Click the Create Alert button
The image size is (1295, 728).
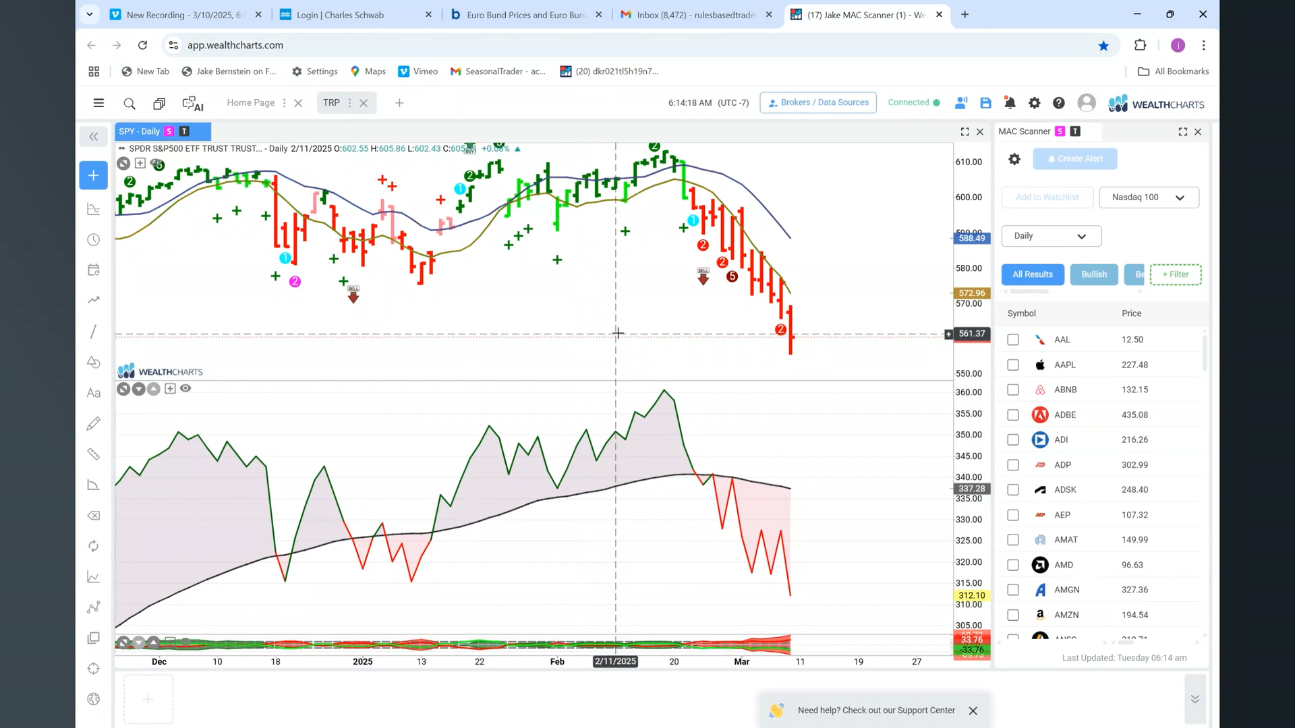(1075, 159)
